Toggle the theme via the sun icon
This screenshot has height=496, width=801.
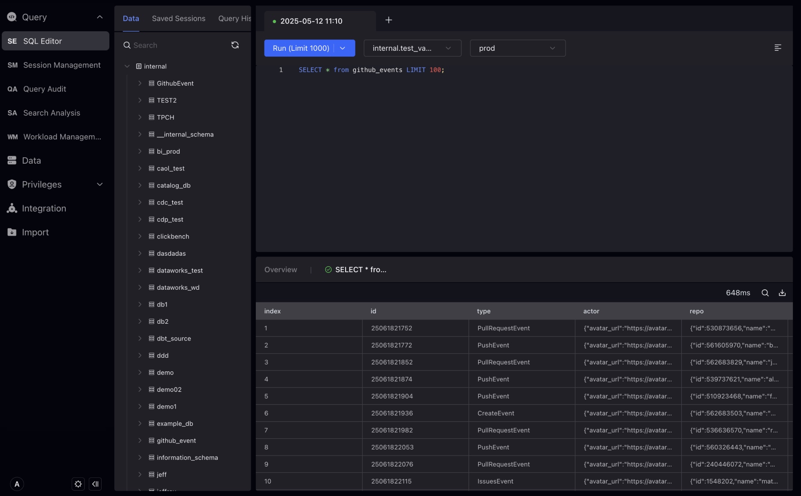[78, 484]
